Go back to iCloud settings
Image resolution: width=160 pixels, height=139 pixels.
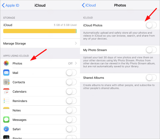click(x=89, y=5)
